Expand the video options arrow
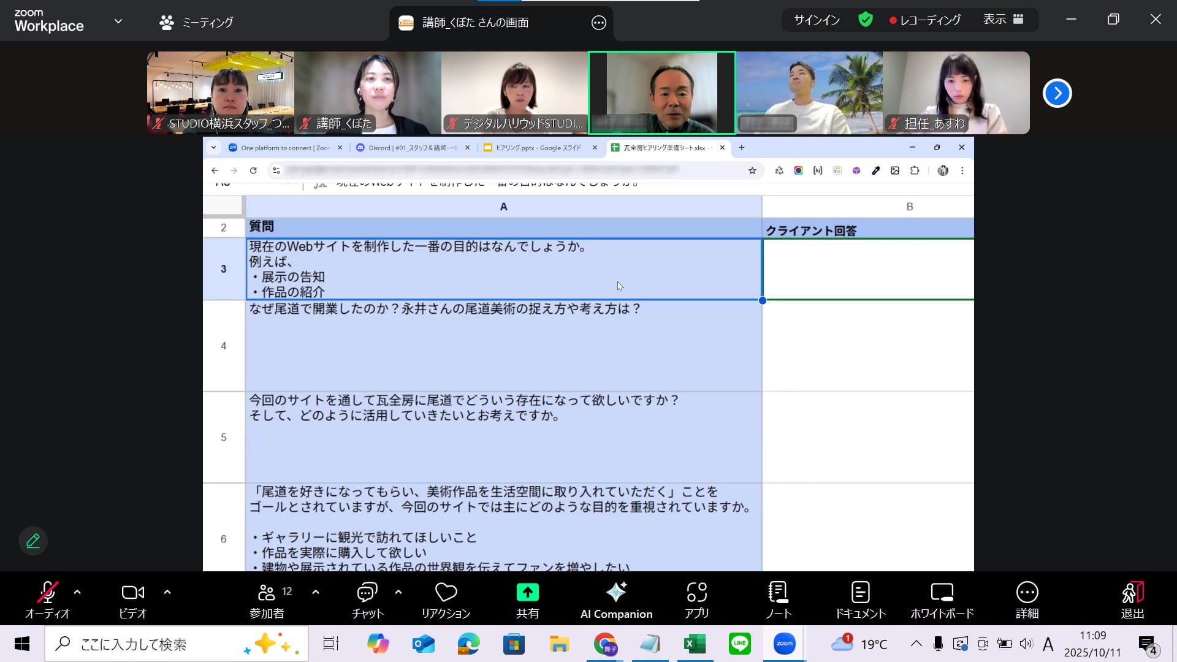This screenshot has width=1177, height=662. [x=167, y=592]
